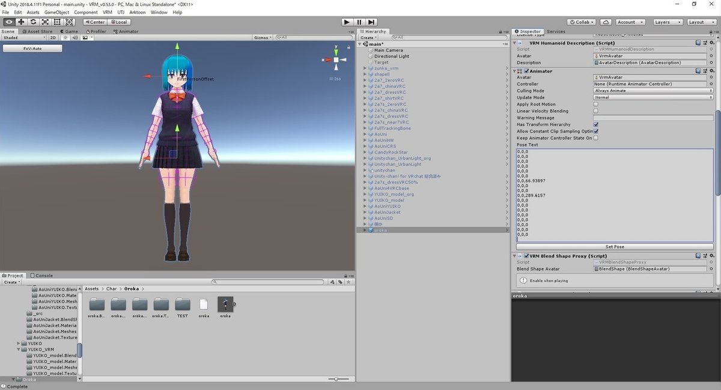Pick object for Description field

[x=711, y=62]
